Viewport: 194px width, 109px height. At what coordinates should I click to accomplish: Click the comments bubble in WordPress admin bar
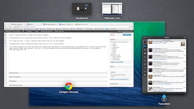pos(23,31)
